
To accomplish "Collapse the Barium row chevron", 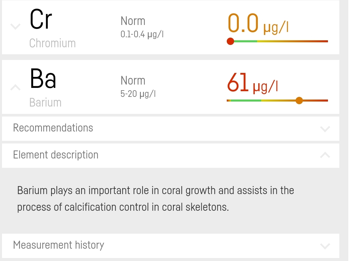I will (x=15, y=88).
